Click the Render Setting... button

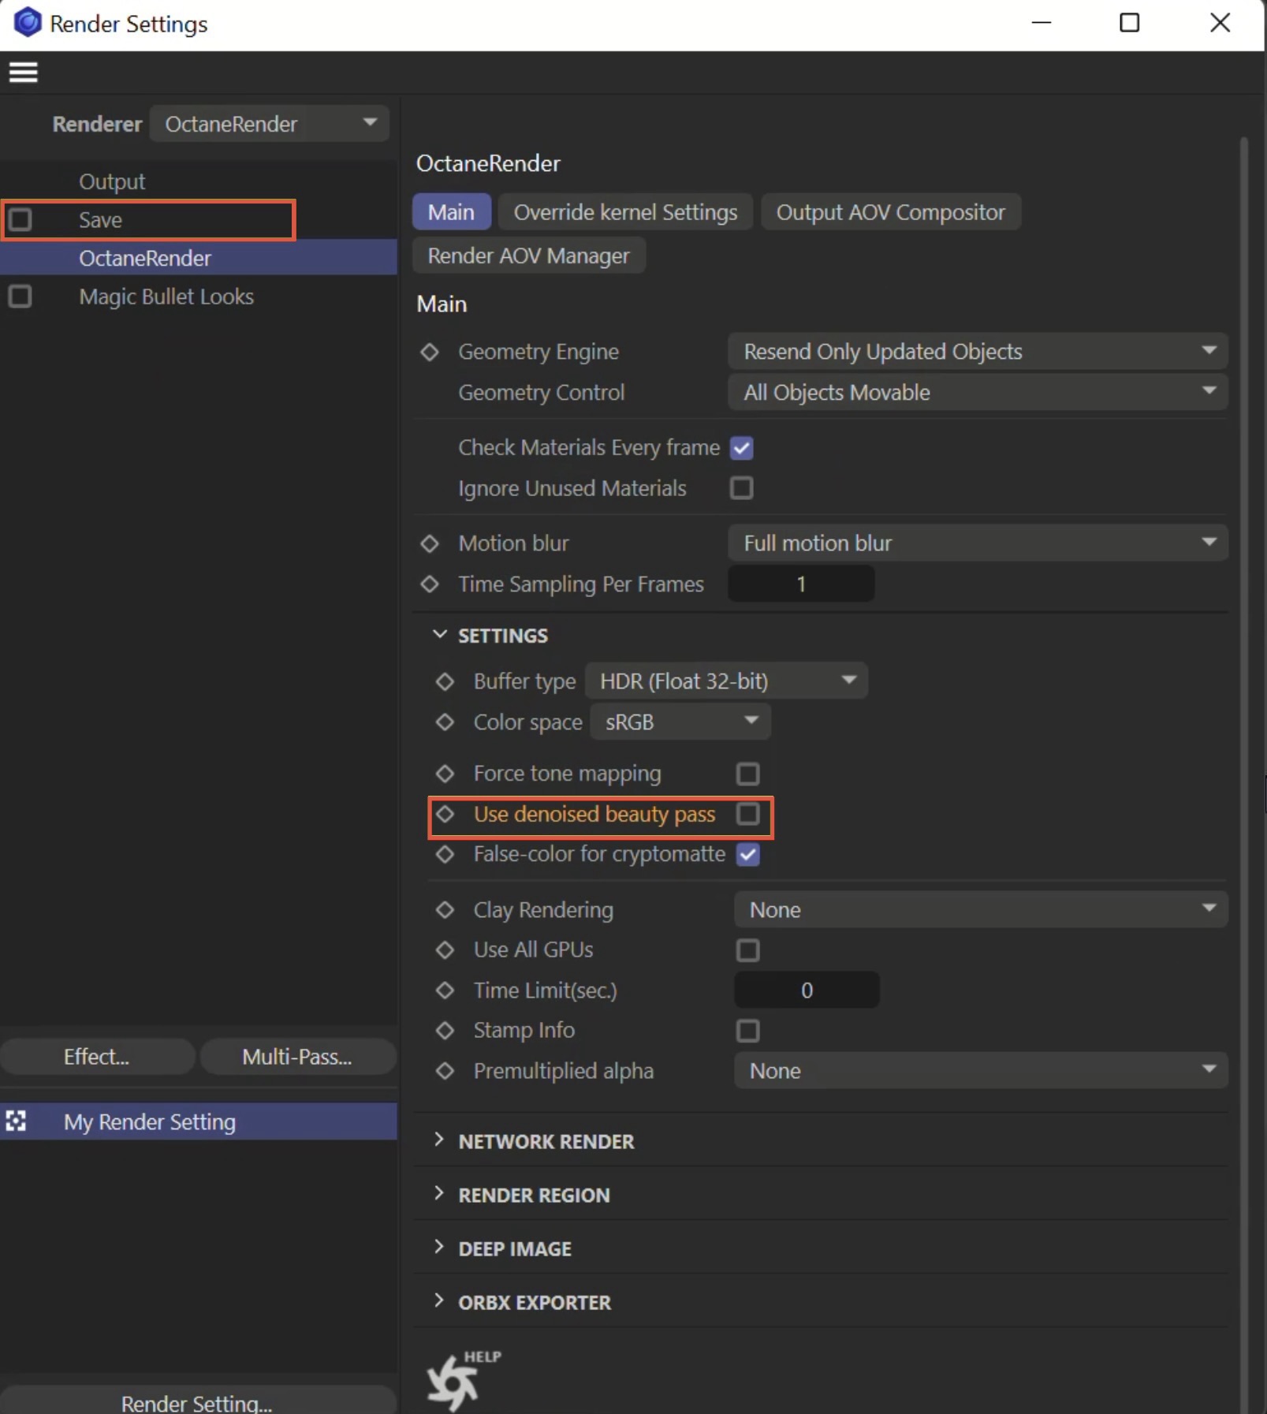(197, 1401)
